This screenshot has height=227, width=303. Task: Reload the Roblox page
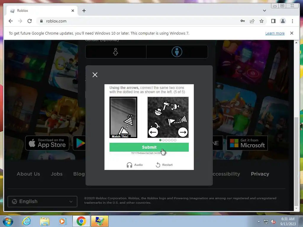coord(30,21)
